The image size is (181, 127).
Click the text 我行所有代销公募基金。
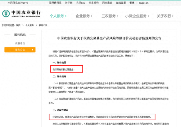click(x=64, y=70)
